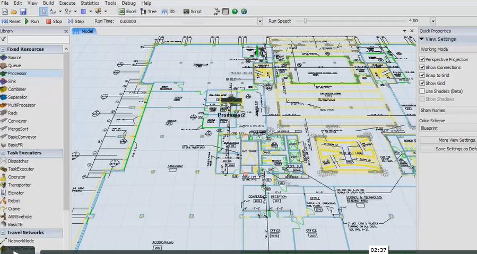The image size is (477, 254).
Task: Choose the Transporter from Task Executers
Action: click(19, 185)
